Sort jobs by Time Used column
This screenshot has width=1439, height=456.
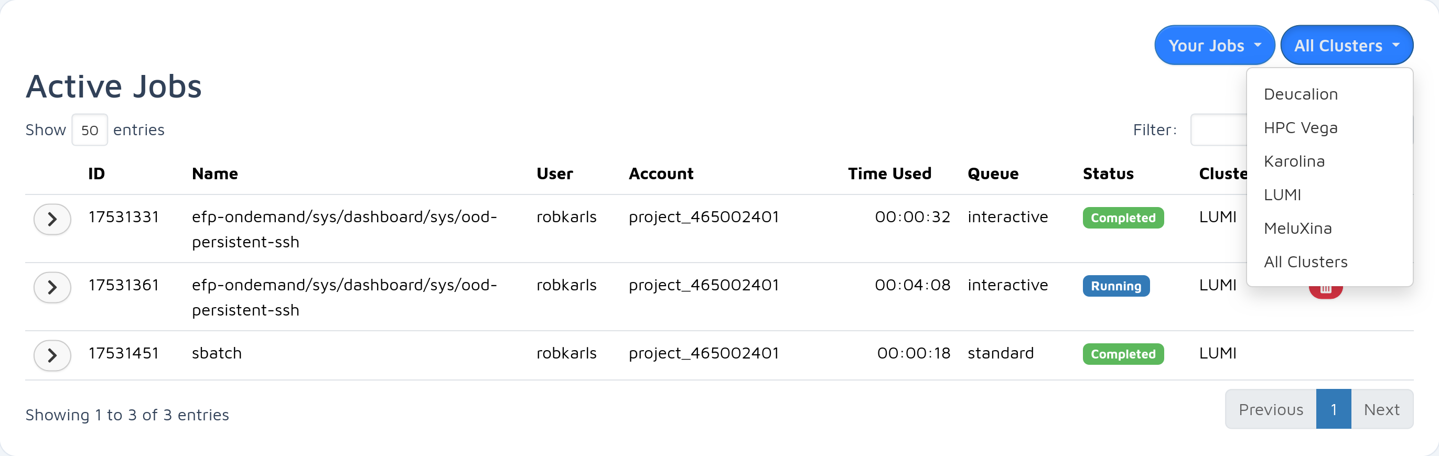point(889,173)
